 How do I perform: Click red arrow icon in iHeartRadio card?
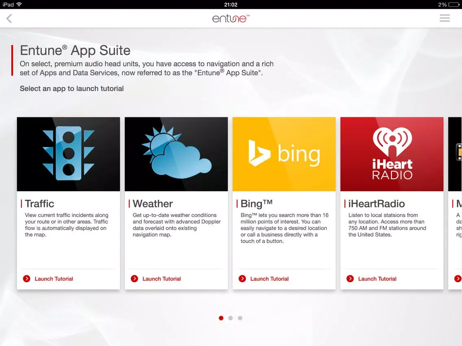point(350,279)
